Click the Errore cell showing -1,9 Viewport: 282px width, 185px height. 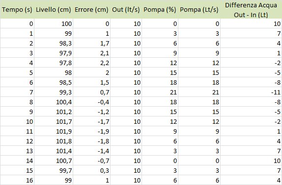click(91, 131)
